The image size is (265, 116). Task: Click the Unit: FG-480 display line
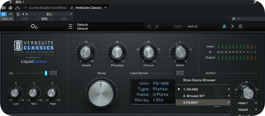154,83
